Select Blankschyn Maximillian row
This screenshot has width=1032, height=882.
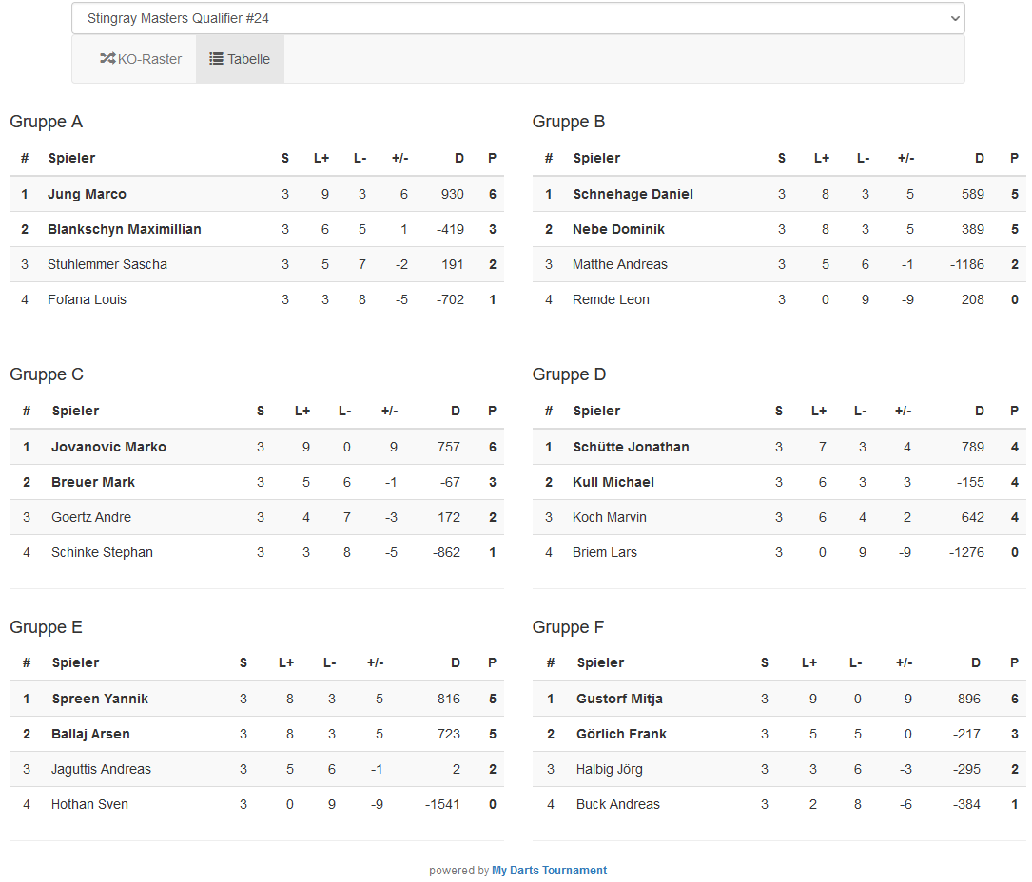tap(125, 229)
